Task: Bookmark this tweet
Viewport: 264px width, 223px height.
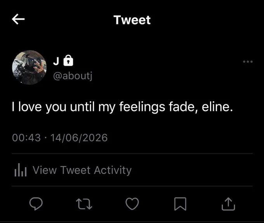Action: [x=180, y=204]
